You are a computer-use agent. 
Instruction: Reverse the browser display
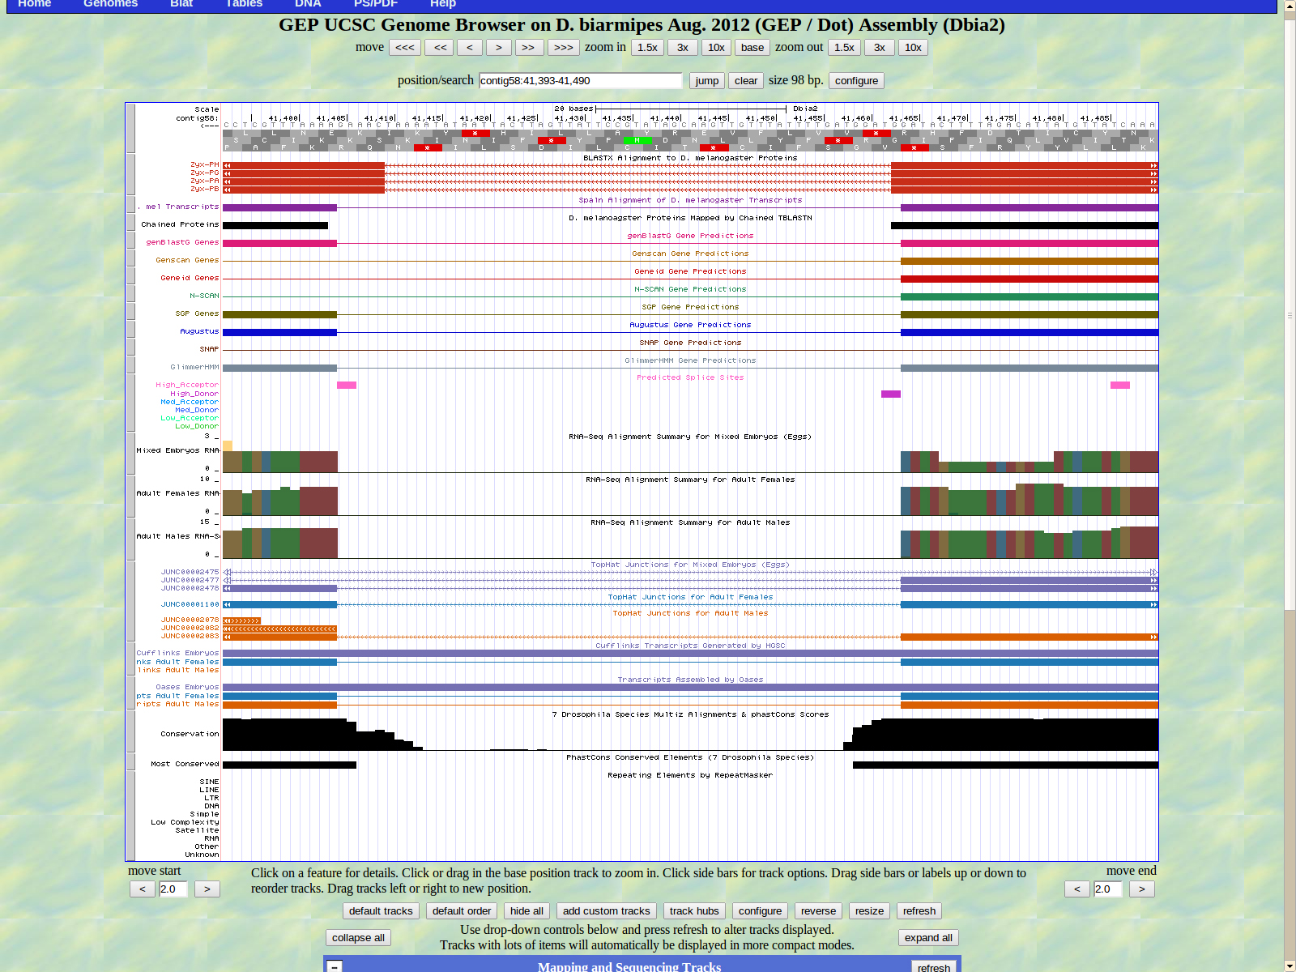[819, 911]
